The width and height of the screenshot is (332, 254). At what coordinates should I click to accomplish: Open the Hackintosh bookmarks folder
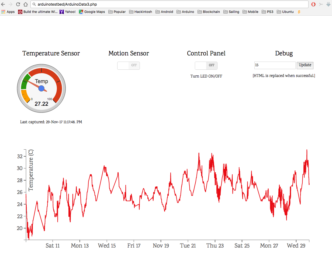tap(140, 12)
